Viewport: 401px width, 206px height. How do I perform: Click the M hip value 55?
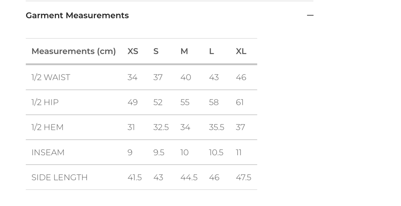point(185,102)
